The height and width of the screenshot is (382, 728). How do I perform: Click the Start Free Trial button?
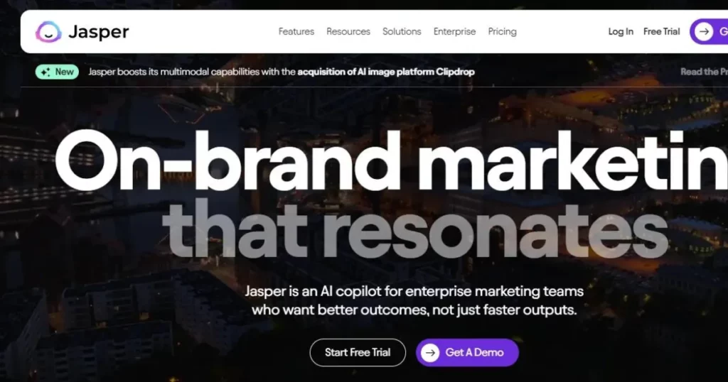point(358,352)
